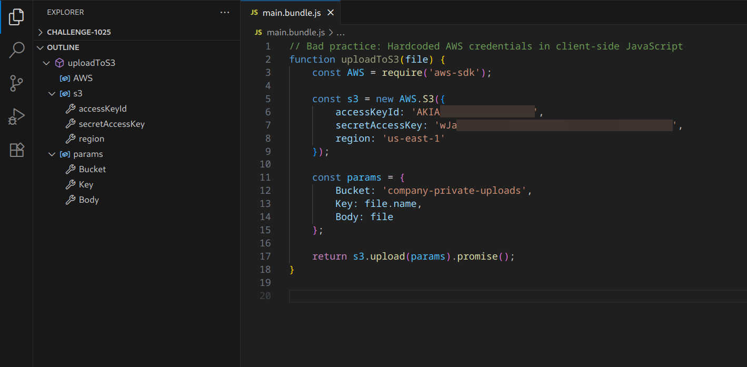Screen dimensions: 747x367
Task: Collapse the s3 outline node
Action: point(52,94)
